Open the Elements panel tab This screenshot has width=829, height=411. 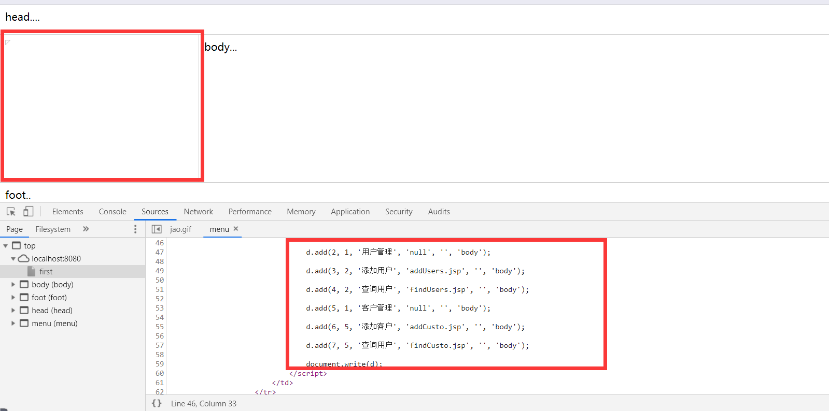click(x=67, y=211)
